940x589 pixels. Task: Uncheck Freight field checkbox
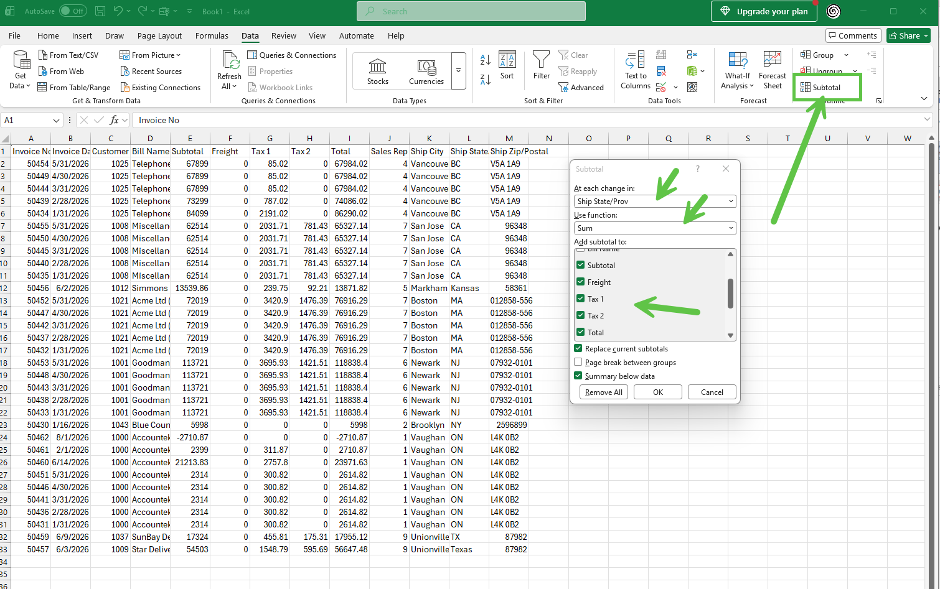[x=581, y=282]
